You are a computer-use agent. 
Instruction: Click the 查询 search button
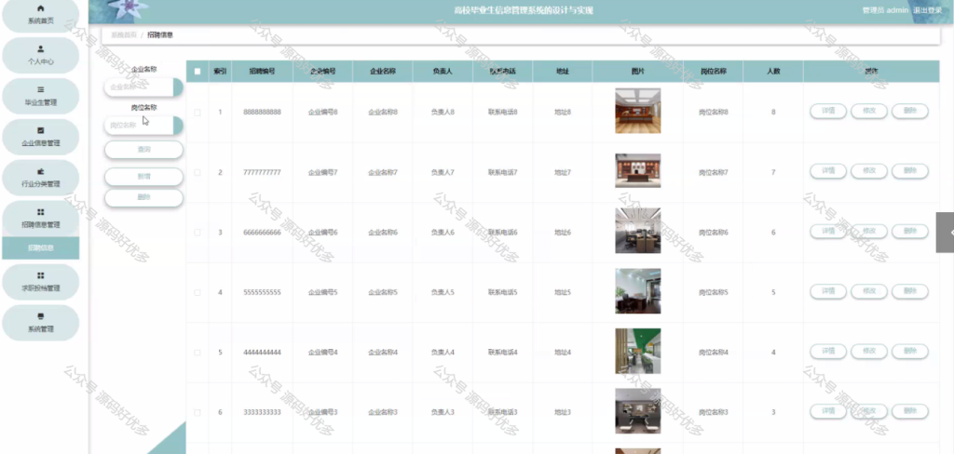pyautogui.click(x=143, y=150)
